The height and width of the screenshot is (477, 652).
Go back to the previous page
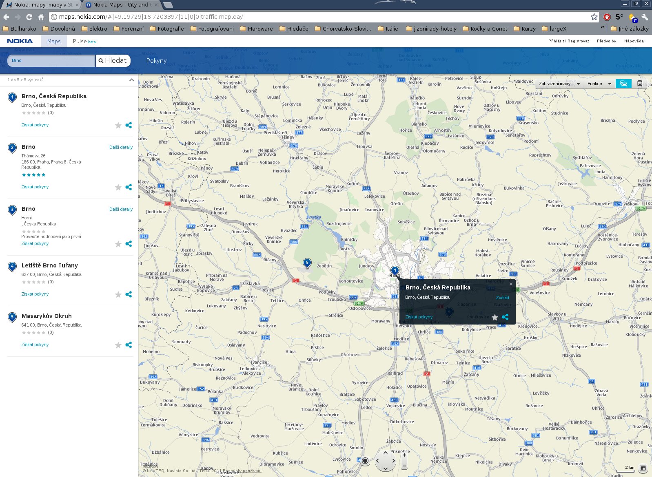pyautogui.click(x=6, y=17)
